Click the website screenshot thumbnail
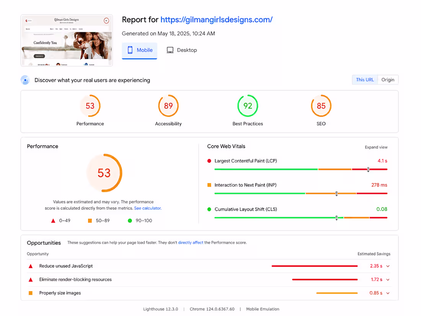421x316 pixels. click(x=67, y=40)
